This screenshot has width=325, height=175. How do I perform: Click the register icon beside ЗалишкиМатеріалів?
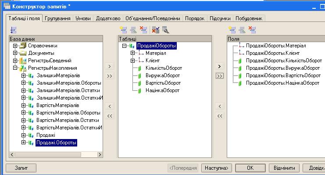click(31, 75)
